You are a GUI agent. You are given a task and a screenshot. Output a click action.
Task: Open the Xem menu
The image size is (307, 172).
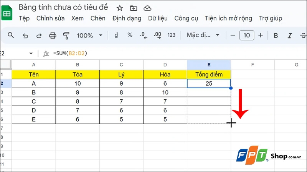[78, 18]
